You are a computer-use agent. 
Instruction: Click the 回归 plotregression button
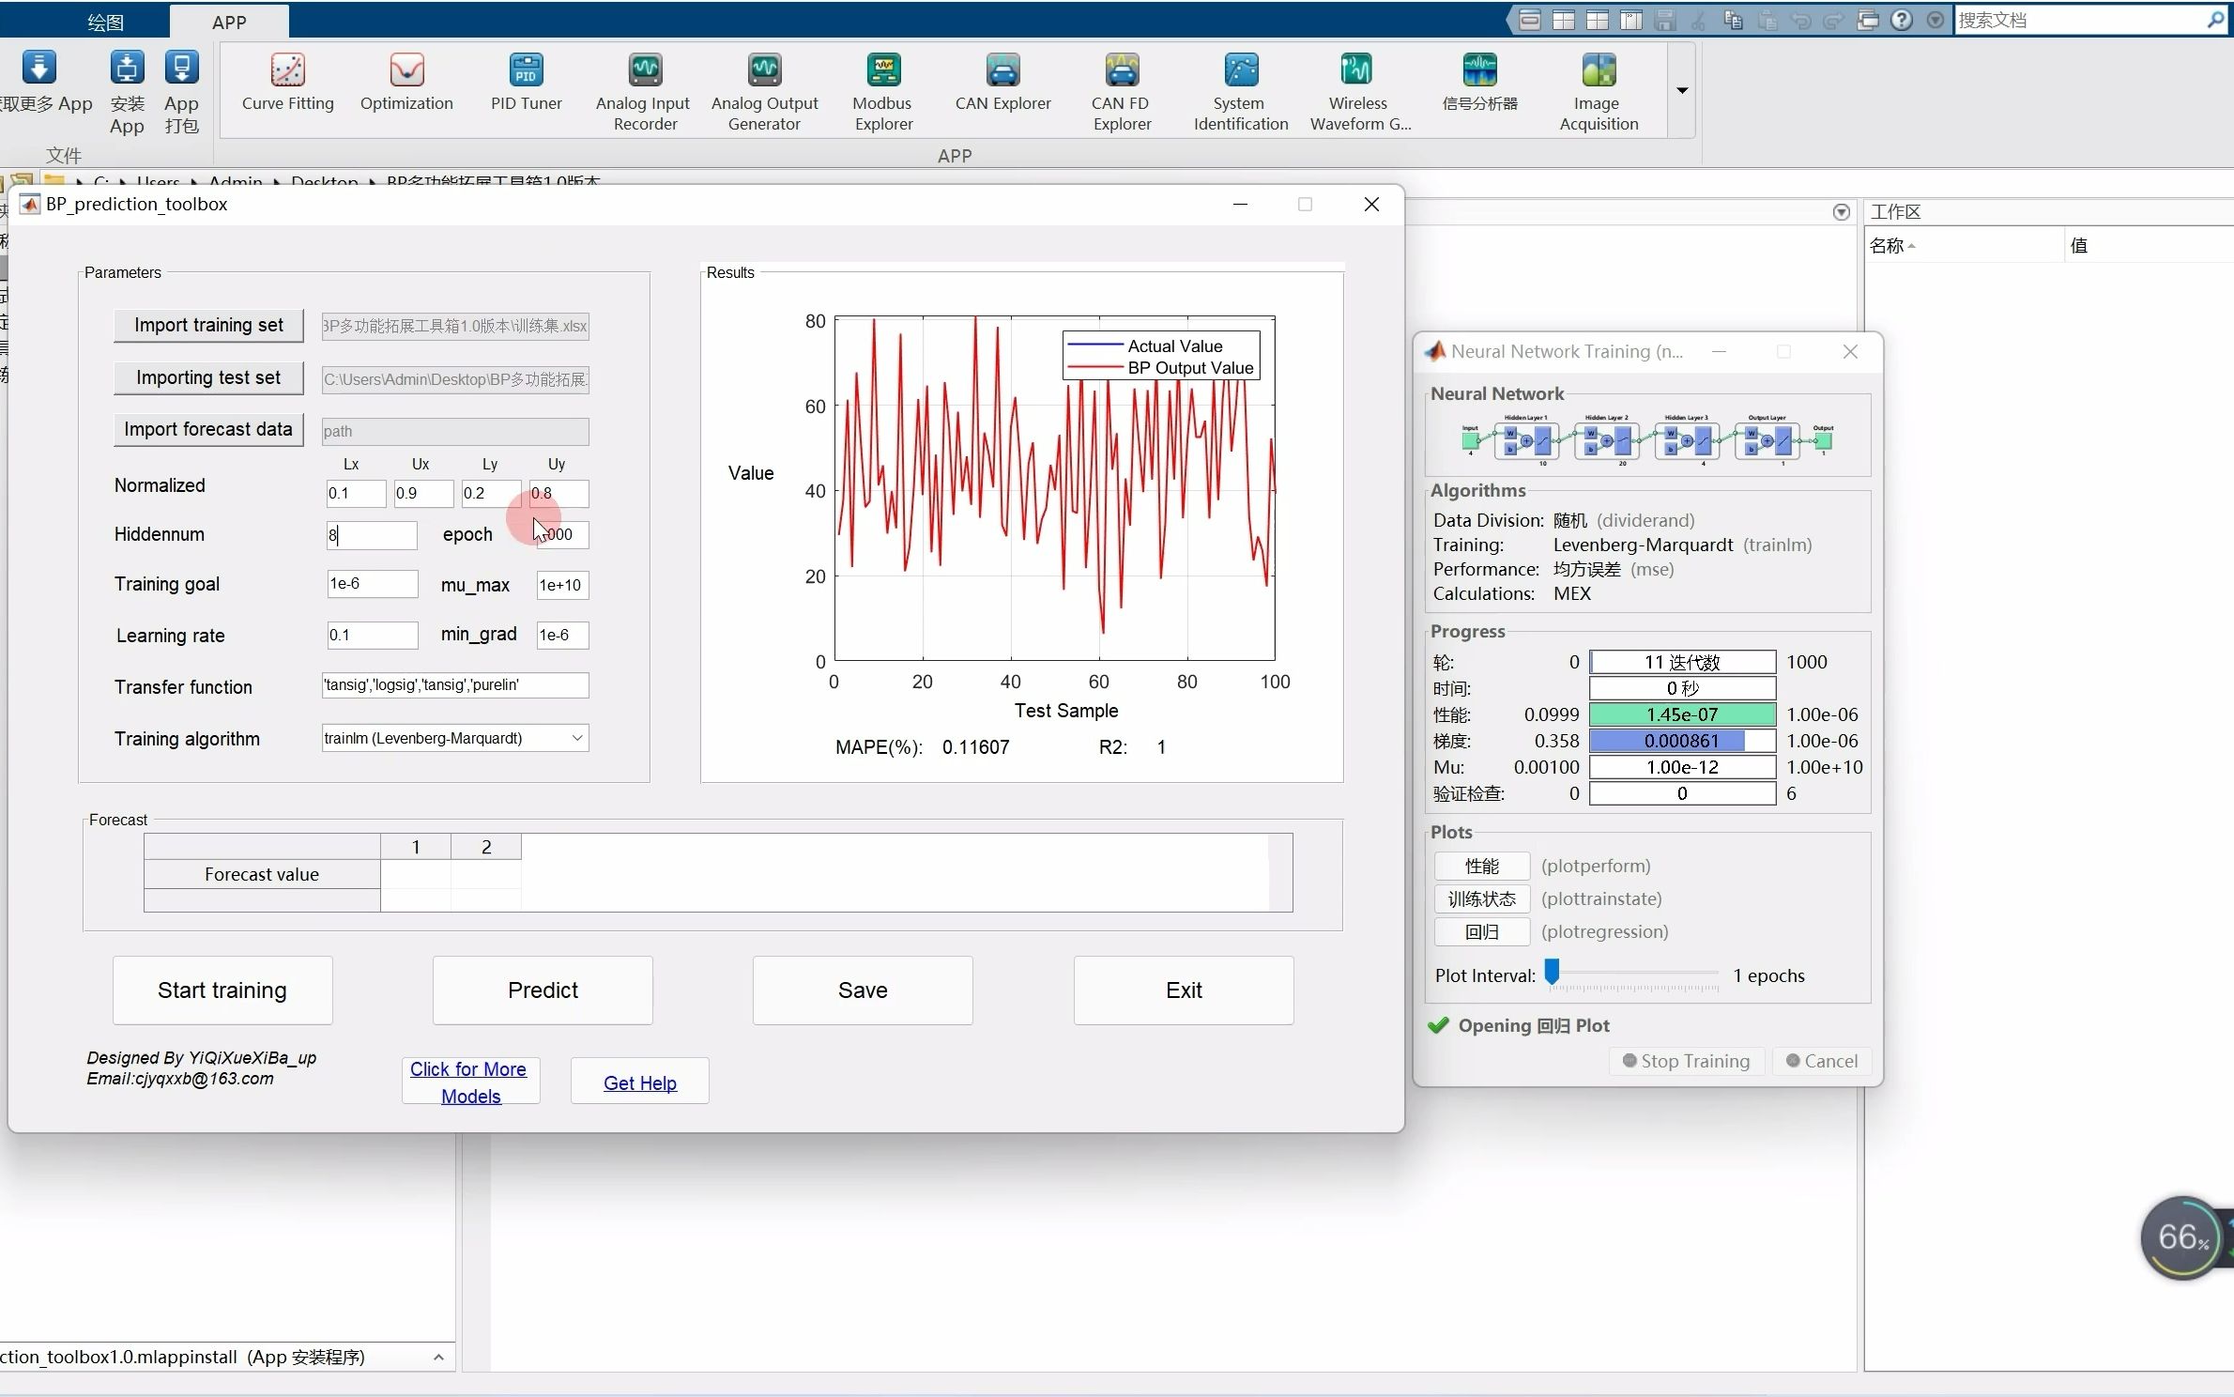click(1481, 931)
